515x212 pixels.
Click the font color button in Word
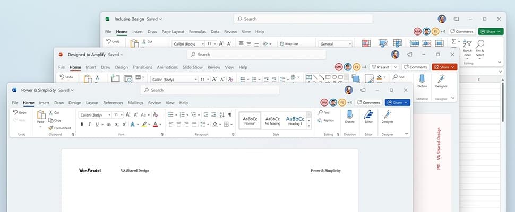[156, 125]
